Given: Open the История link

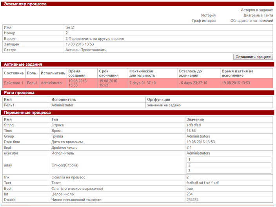Looking at the screenshot, I should pos(208,15).
